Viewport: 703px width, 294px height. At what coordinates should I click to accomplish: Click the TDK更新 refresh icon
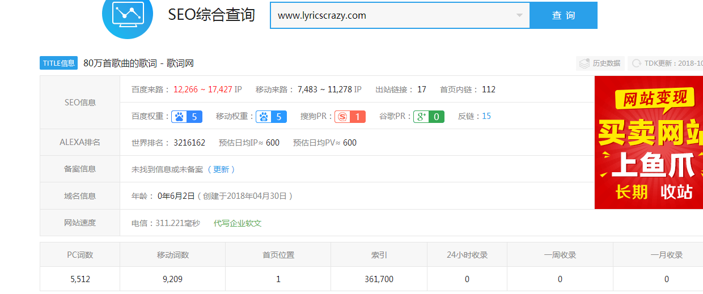pyautogui.click(x=637, y=63)
